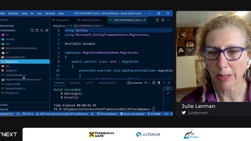Select the Migrations folder
Viewport: 251px width, 141px height.
(x=25, y=61)
